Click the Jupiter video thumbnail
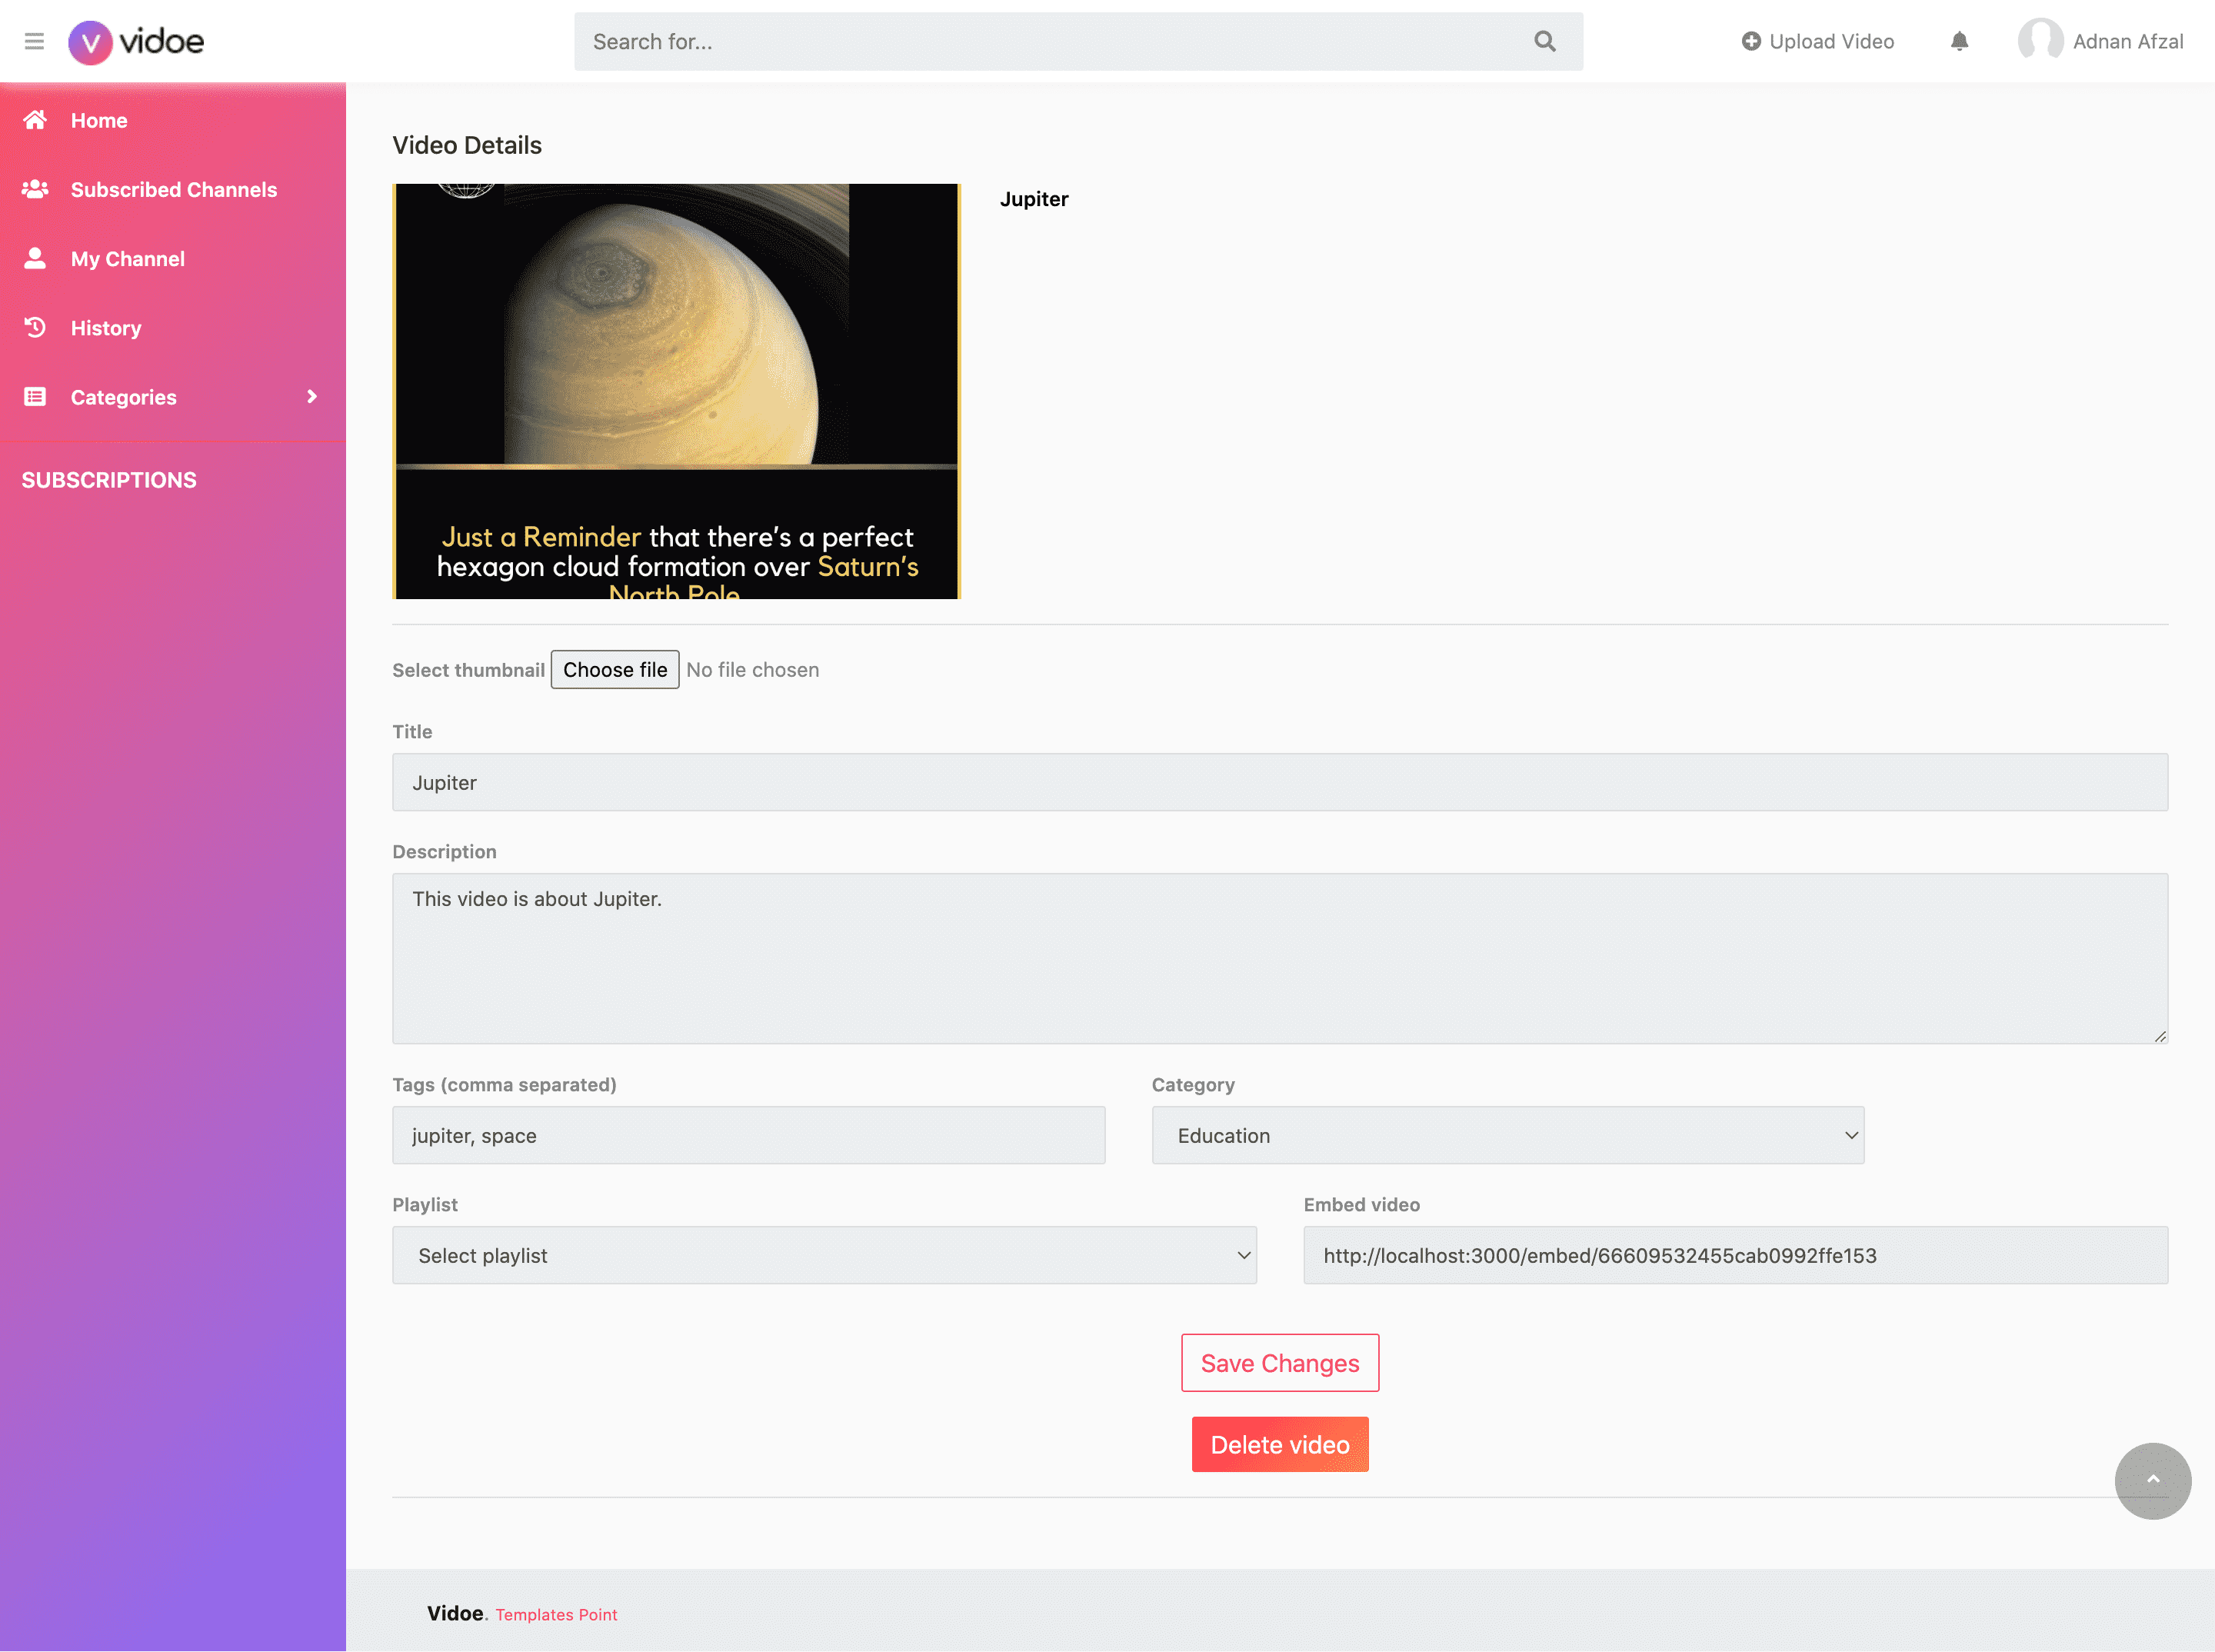 677,391
